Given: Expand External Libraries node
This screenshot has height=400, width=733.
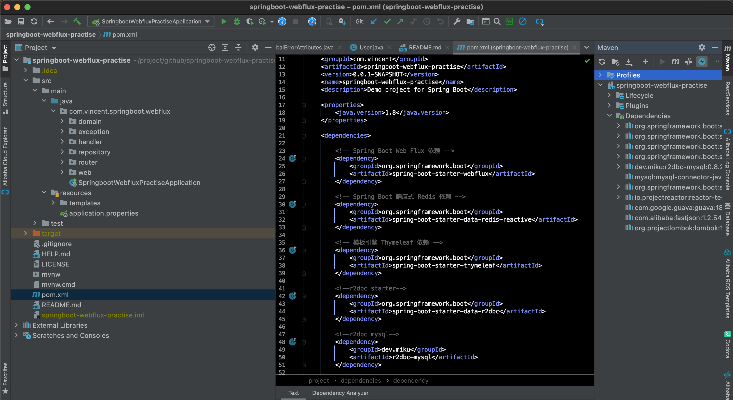Looking at the screenshot, I should [16, 325].
